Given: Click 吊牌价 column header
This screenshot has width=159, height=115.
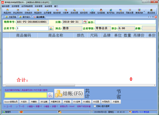Looking at the screenshot, I should pyautogui.click(x=139, y=35).
